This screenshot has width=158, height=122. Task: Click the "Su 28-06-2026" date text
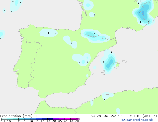click(105, 116)
